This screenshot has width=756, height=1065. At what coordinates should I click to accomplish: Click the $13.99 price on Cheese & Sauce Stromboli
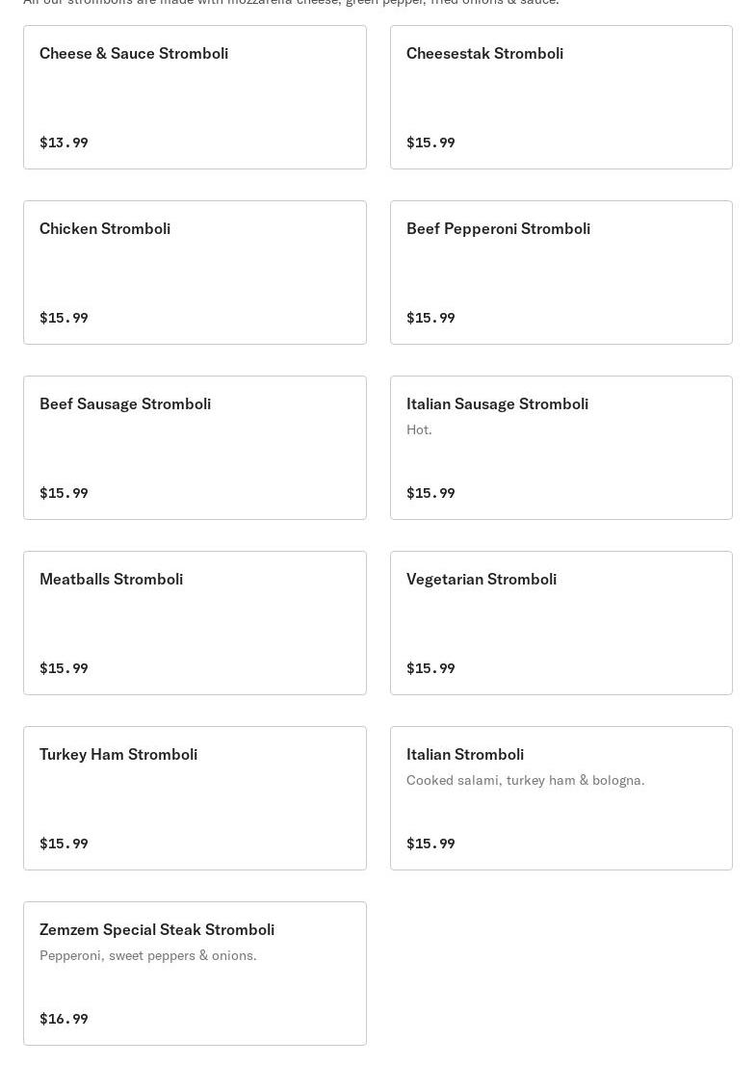64,143
